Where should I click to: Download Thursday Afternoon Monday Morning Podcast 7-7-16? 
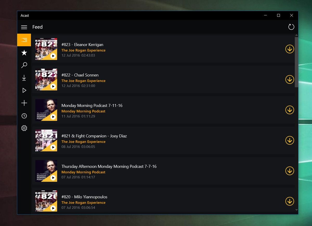pos(290,171)
